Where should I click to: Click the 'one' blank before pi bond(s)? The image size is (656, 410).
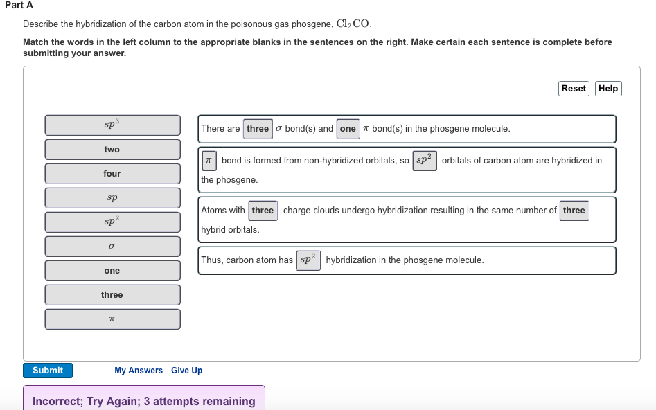click(x=348, y=129)
